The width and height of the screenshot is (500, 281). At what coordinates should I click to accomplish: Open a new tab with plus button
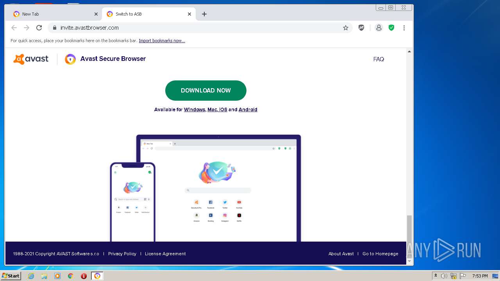[x=204, y=14]
